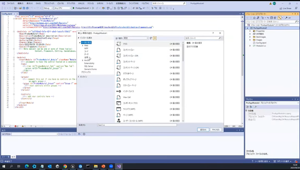Expand the DarkImages folder

pyautogui.click(x=250, y=37)
